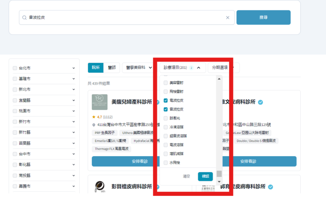
Task: Click the verified badge beside 郭育宏皮膚專科診所
Action: 271,187
